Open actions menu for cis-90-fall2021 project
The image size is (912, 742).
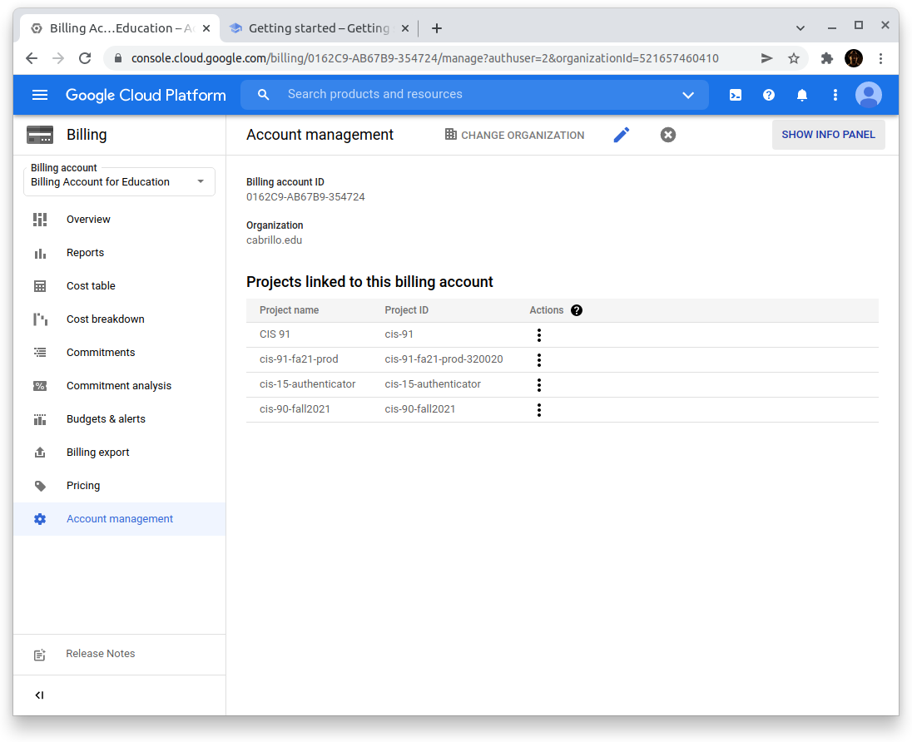tap(539, 410)
